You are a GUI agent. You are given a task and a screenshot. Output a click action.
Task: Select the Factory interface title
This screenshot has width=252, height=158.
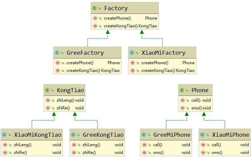[116, 8]
